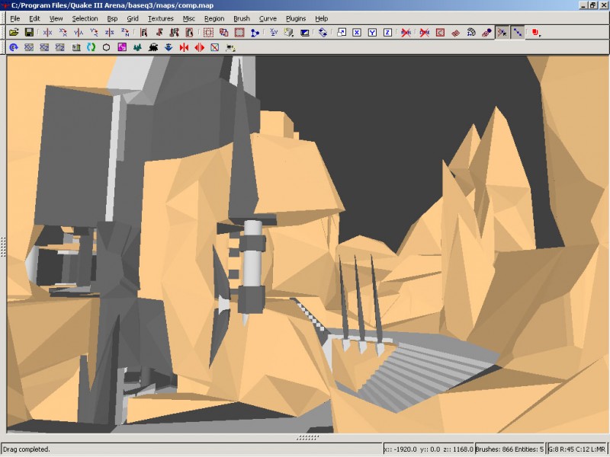Flip selection along the X axis
The image size is (610, 457).
(47, 32)
